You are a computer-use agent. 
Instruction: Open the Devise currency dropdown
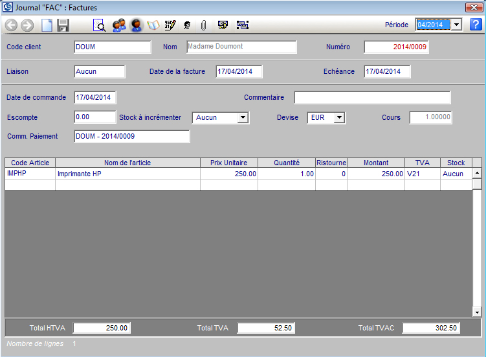click(339, 118)
